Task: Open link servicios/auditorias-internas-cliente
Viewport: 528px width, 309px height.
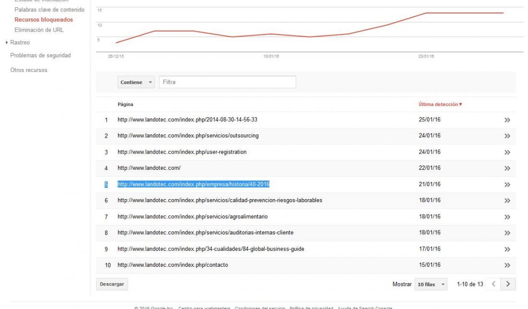Action: coord(205,233)
